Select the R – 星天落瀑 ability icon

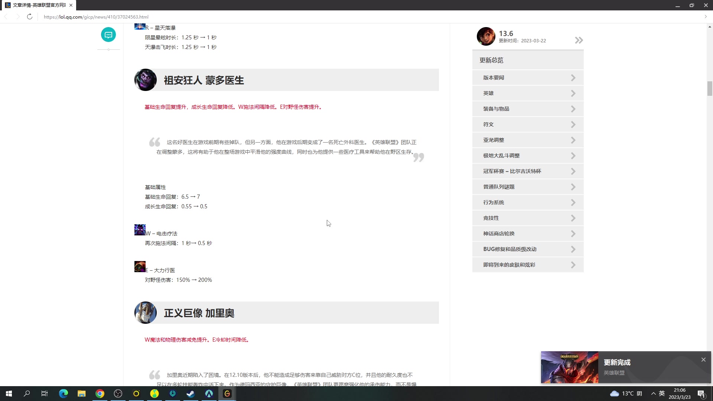[x=140, y=26]
